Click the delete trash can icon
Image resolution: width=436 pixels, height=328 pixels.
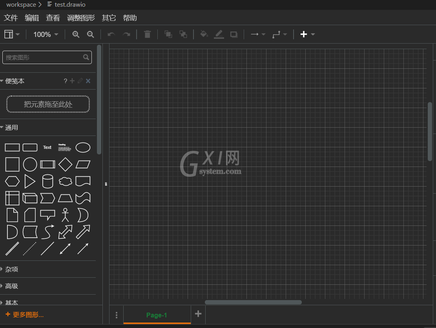pyautogui.click(x=148, y=34)
